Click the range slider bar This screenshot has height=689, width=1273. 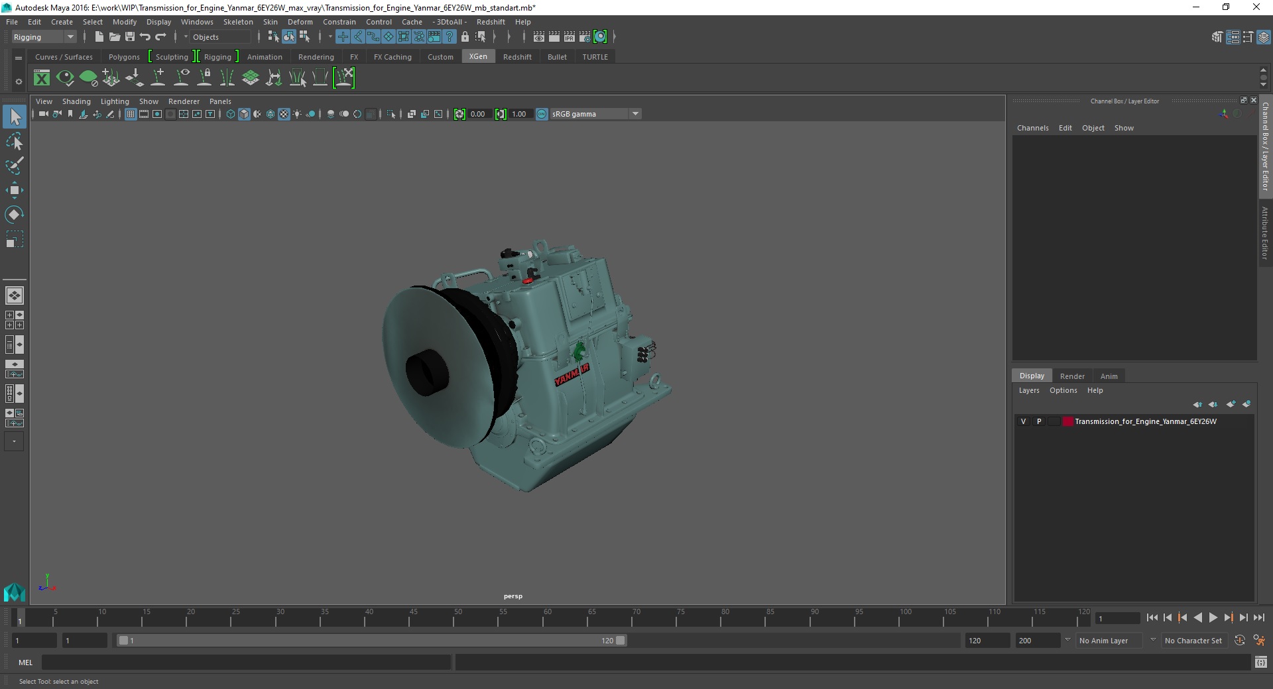(371, 641)
